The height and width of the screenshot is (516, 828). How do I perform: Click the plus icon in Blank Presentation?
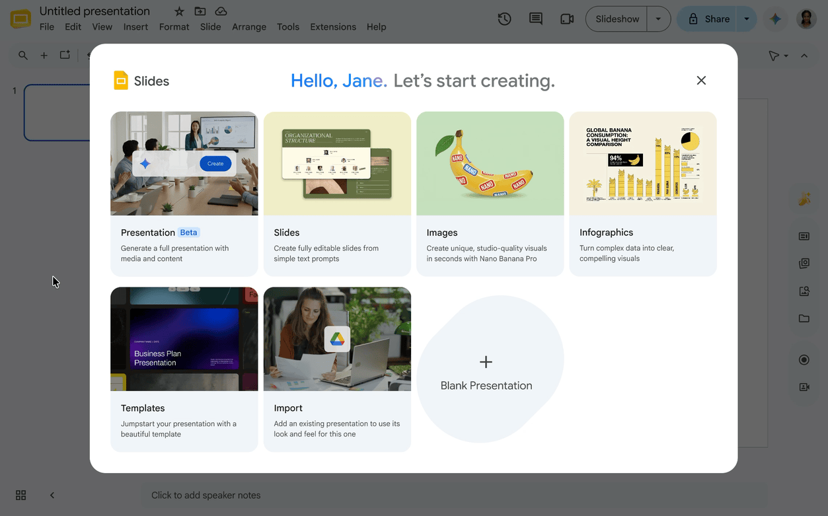point(486,362)
